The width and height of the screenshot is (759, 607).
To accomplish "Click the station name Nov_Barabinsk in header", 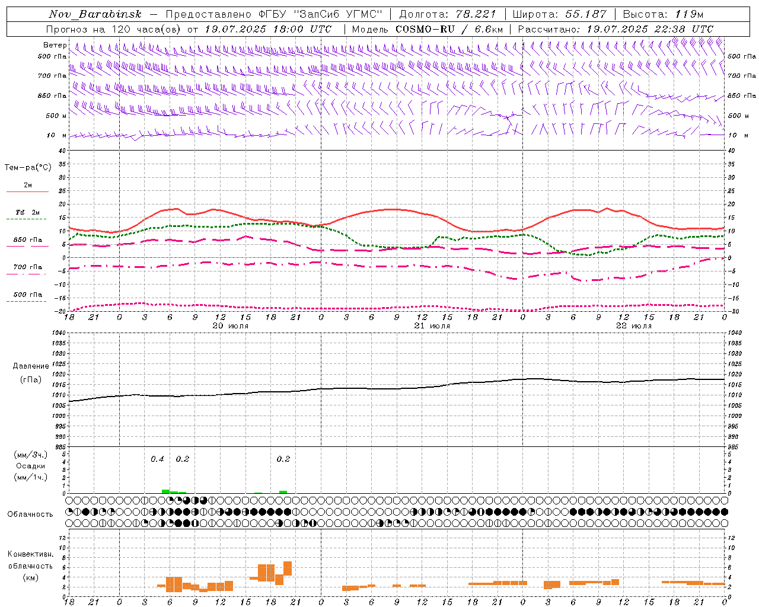I will click(x=95, y=14).
